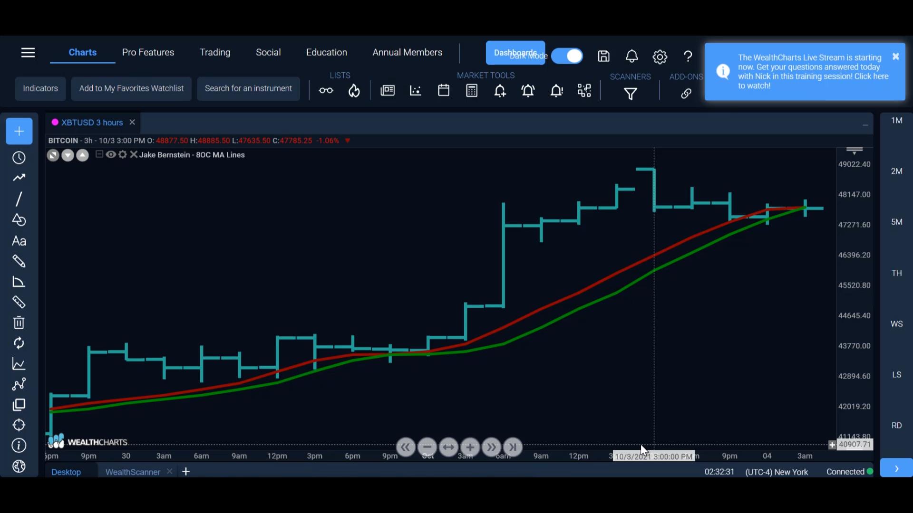Open the Social menu
The height and width of the screenshot is (513, 913).
[x=268, y=52]
